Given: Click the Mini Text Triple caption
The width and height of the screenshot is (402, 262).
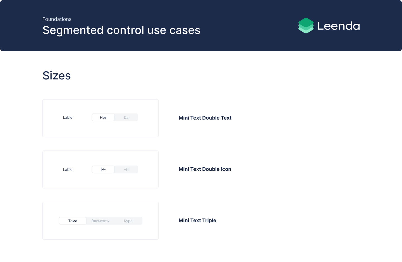Looking at the screenshot, I should click(197, 220).
